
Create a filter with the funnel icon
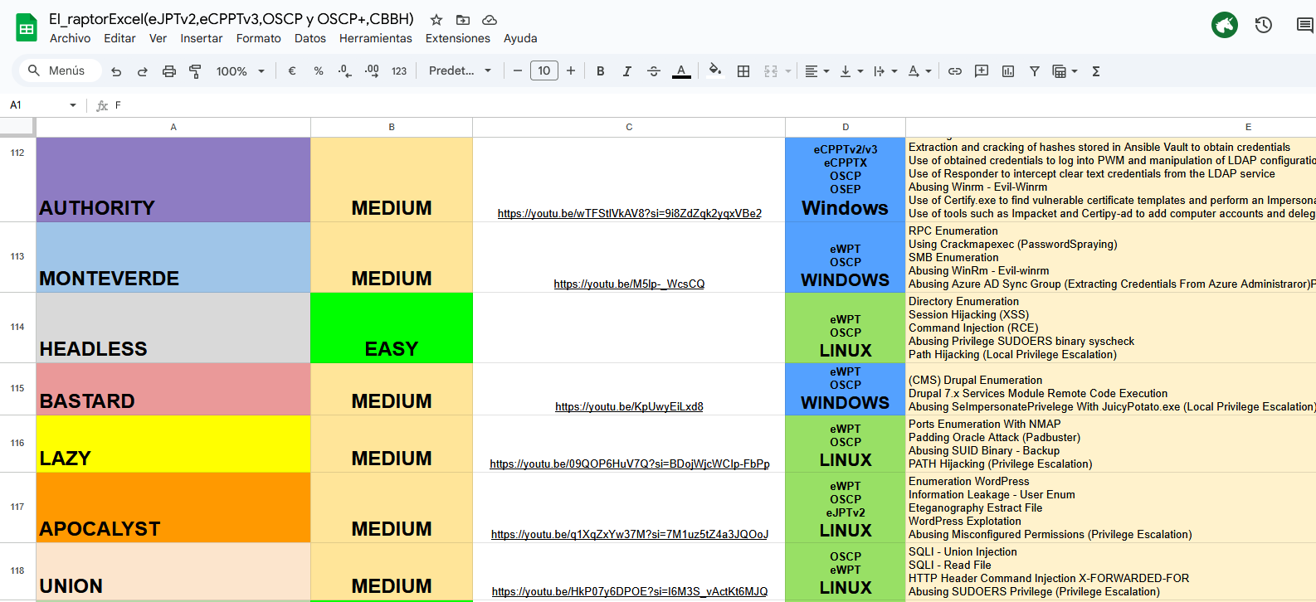[x=1035, y=71]
